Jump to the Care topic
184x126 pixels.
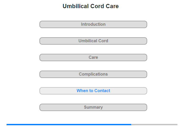[93, 57]
